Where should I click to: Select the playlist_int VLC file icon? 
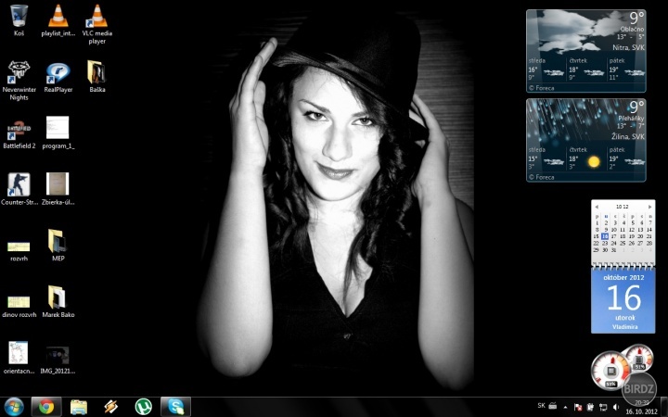(58, 20)
